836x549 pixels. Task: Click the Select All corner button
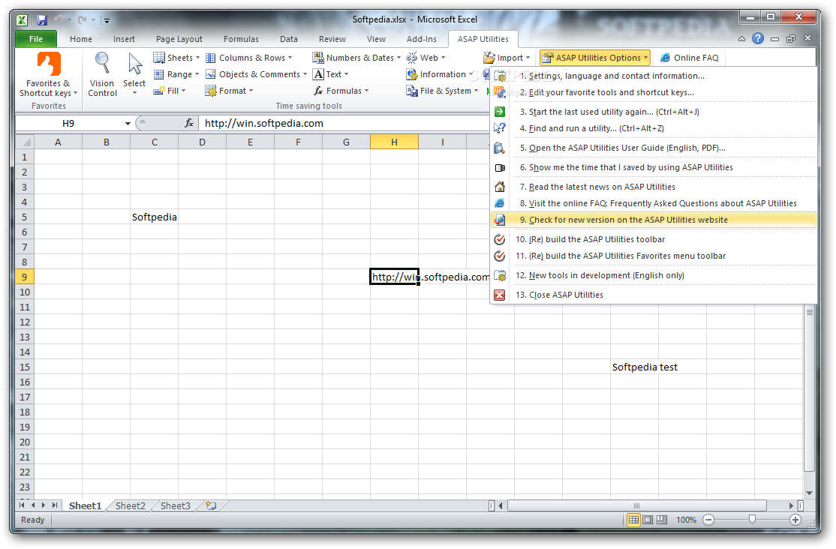[x=25, y=142]
